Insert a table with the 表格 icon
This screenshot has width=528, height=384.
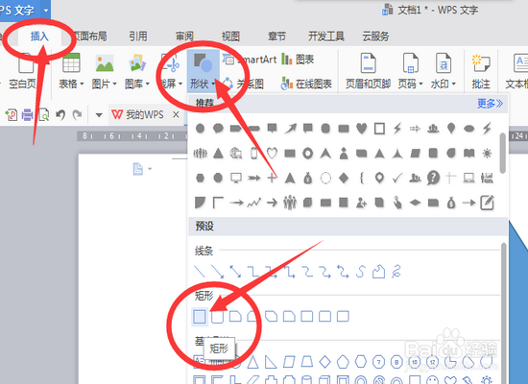71,62
